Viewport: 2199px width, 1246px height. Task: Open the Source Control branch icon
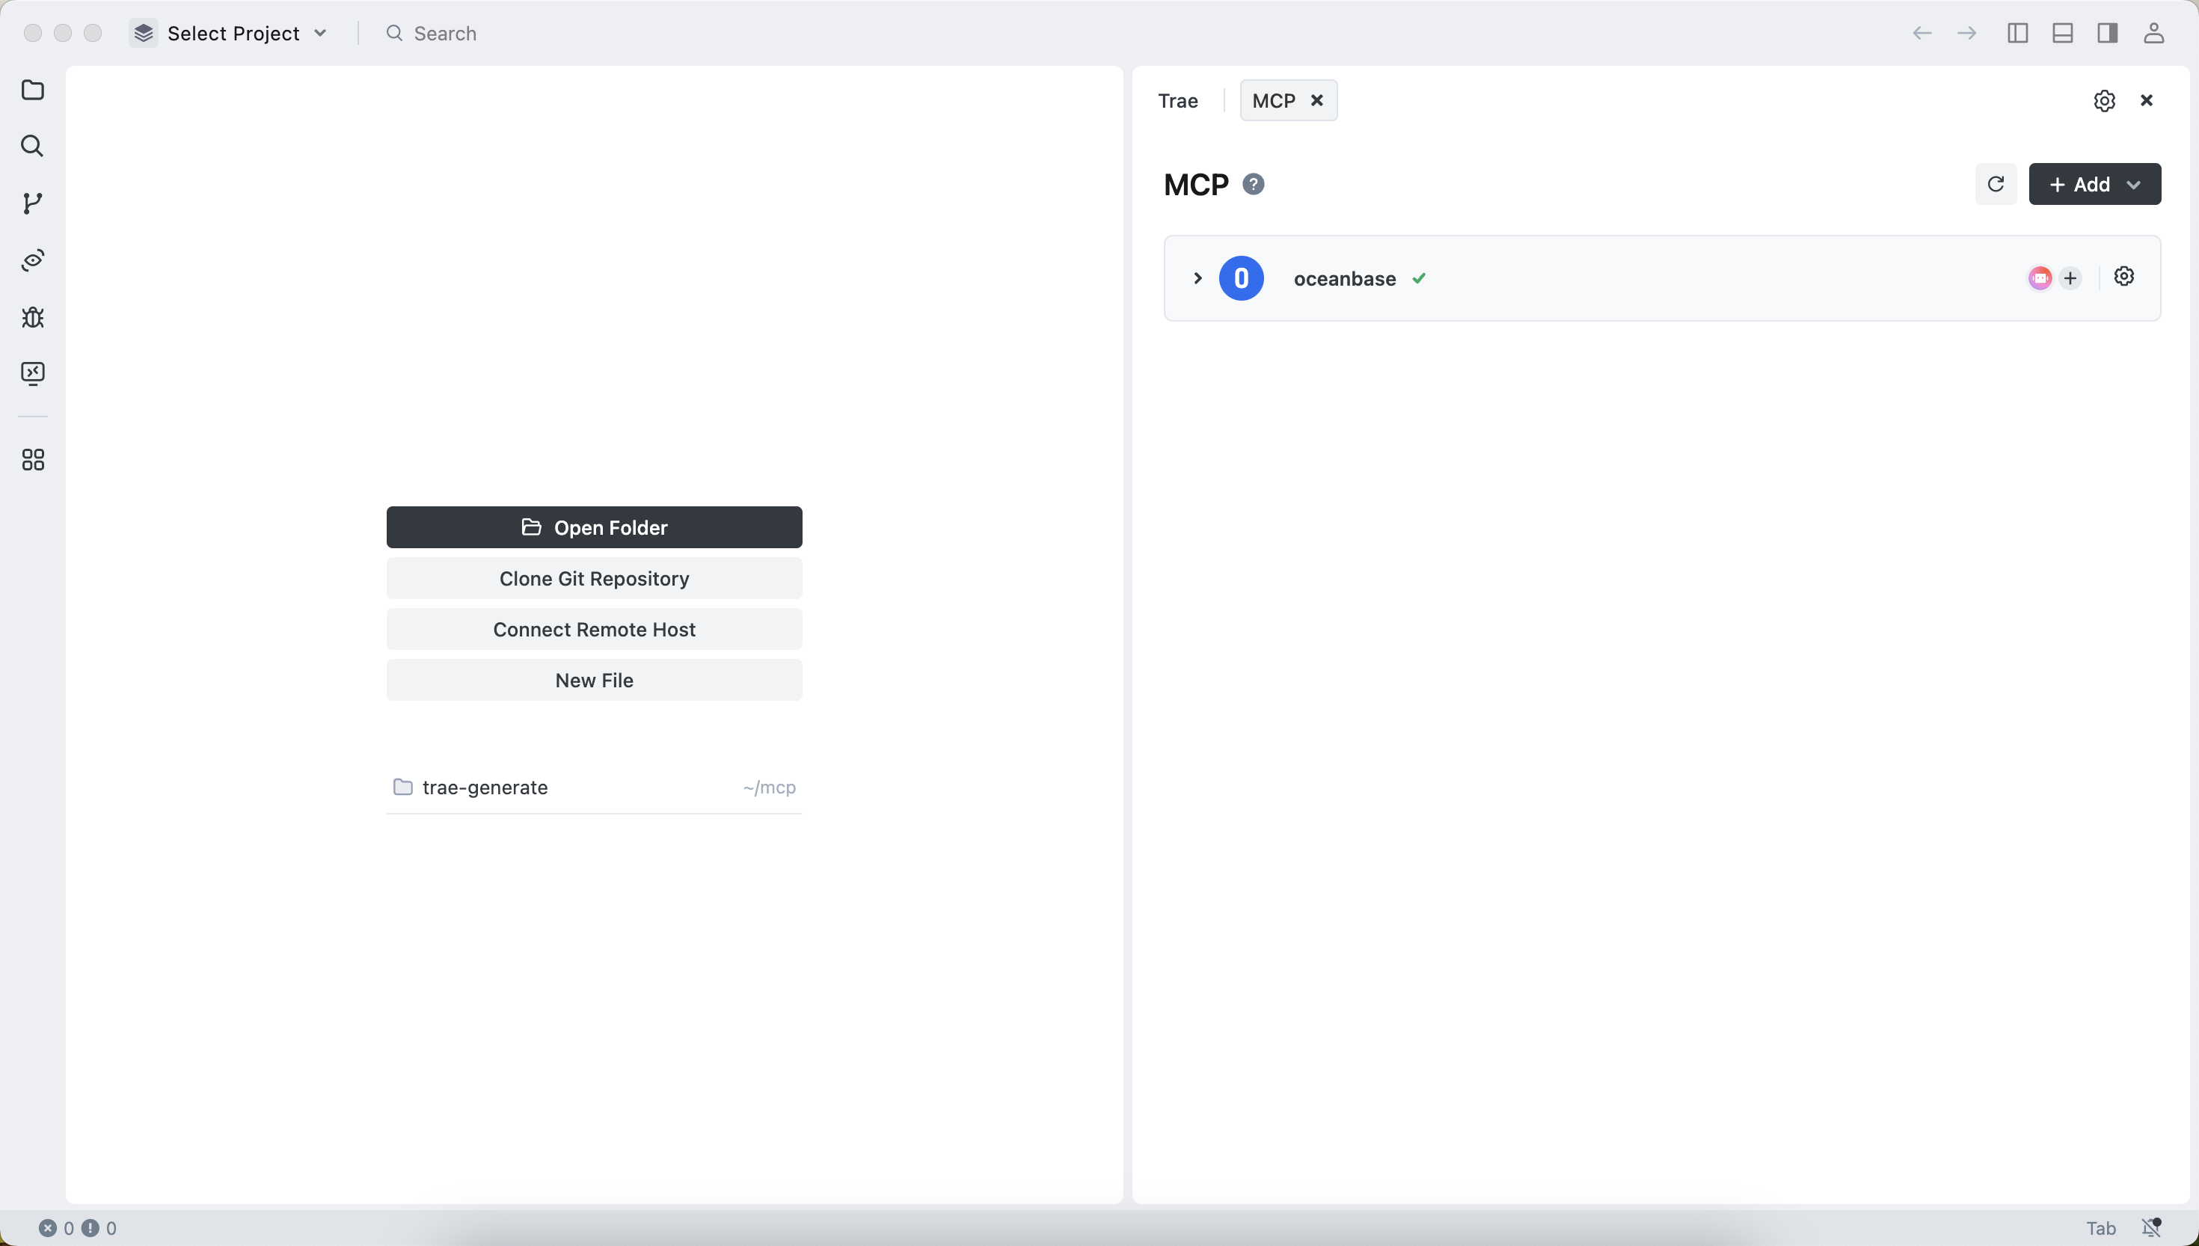click(x=32, y=203)
